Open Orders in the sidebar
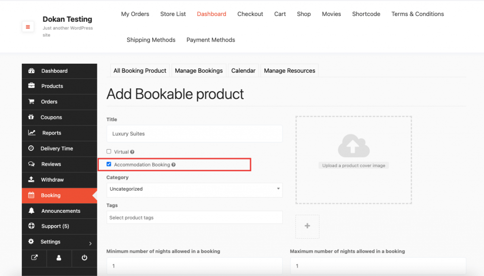This screenshot has width=484, height=276. [x=59, y=101]
